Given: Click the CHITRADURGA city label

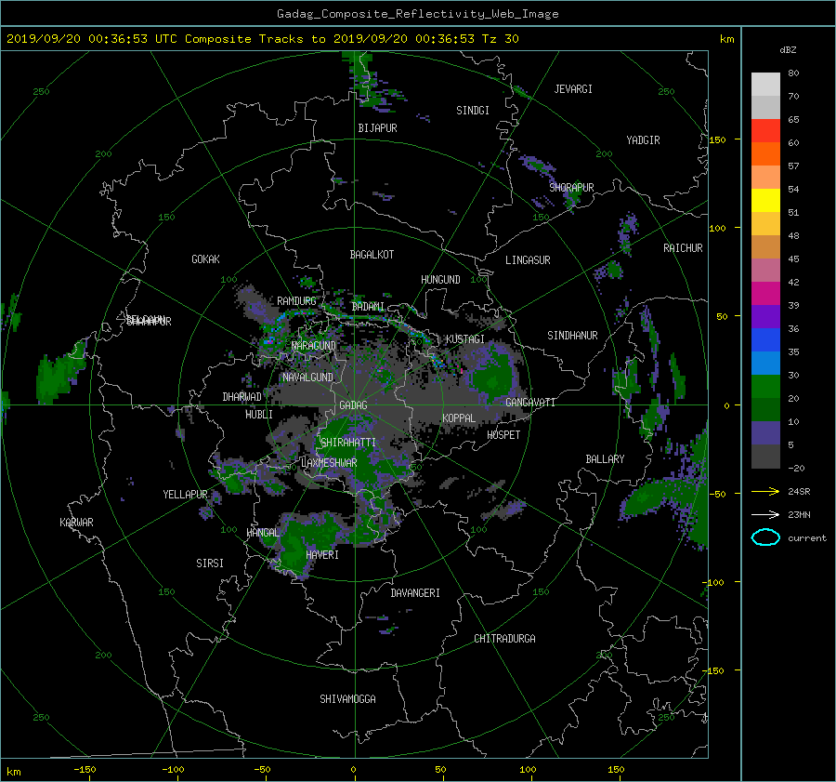Looking at the screenshot, I should pos(504,639).
